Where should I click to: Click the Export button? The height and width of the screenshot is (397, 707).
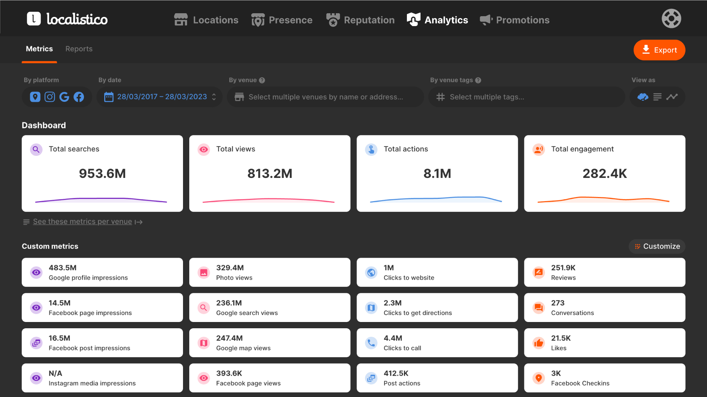point(659,50)
